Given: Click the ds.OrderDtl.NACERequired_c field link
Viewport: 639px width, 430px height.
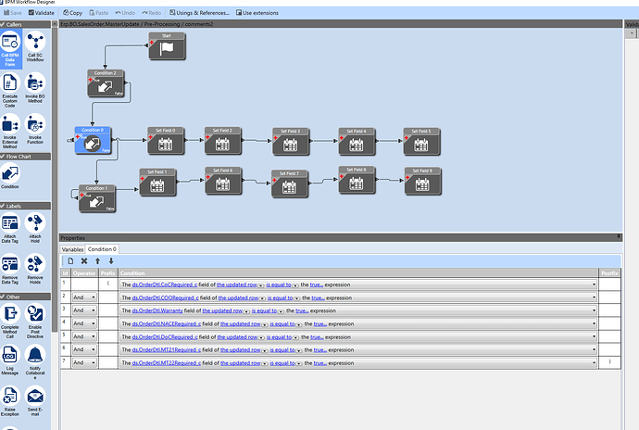Looking at the screenshot, I should click(167, 324).
